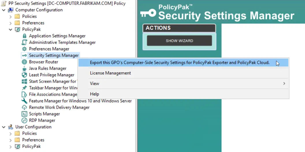Image resolution: width=305 pixels, height=152 pixels.
Task: Click the Application Settings Manager lock icon
Action: coord(24,36)
